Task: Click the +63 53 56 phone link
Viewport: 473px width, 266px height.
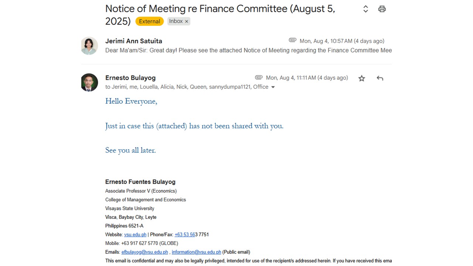Action: point(184,235)
